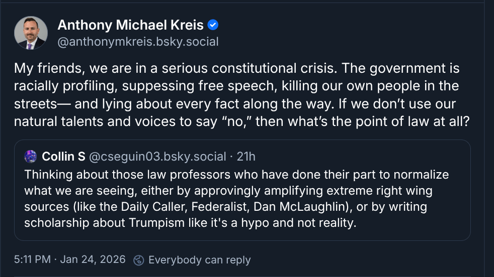Open the Anthony Michael Kreis display name

pyautogui.click(x=130, y=25)
